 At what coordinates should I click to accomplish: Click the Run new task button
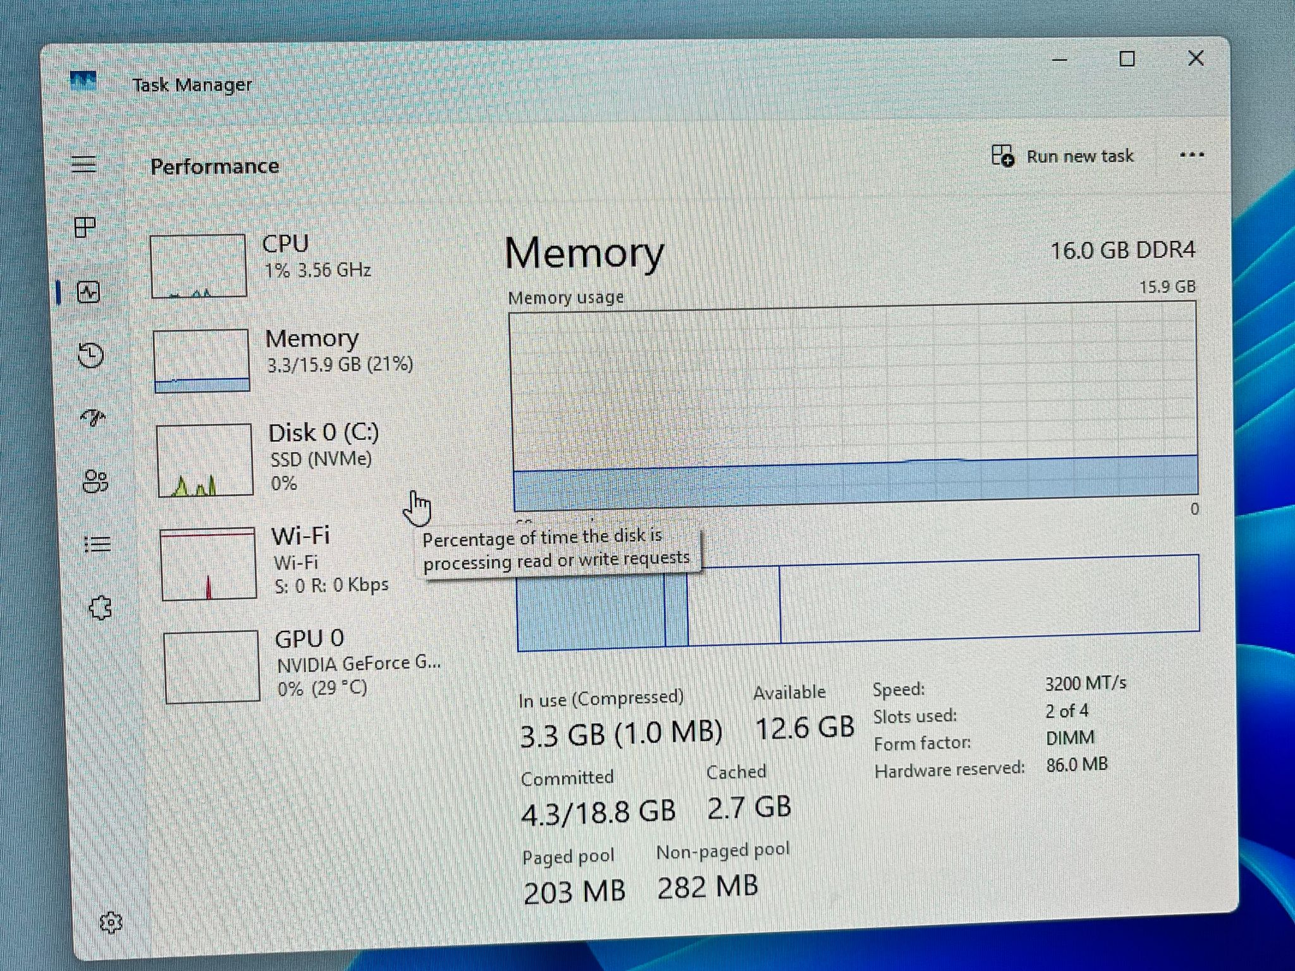(1062, 156)
